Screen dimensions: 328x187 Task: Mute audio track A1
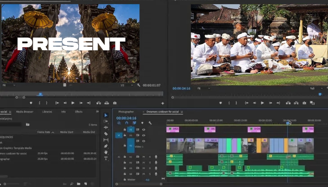144,157
